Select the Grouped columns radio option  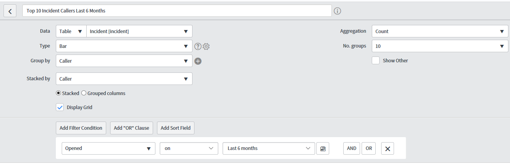[x=83, y=93]
